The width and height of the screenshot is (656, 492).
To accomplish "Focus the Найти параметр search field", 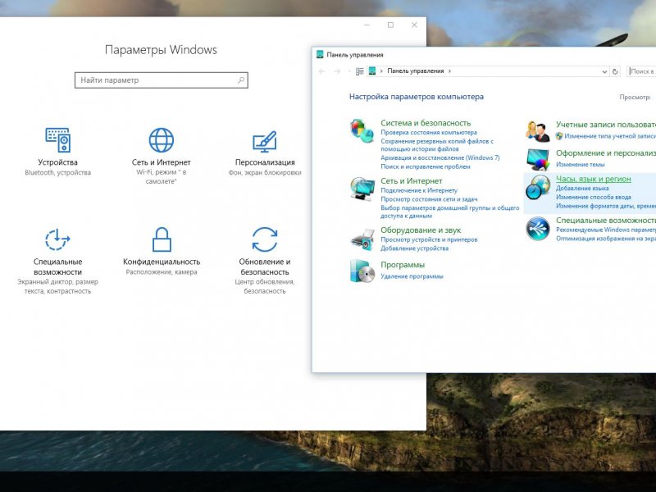I will (161, 80).
